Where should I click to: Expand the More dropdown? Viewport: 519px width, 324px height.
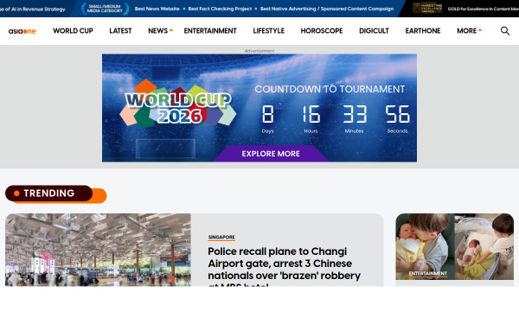coord(469,31)
